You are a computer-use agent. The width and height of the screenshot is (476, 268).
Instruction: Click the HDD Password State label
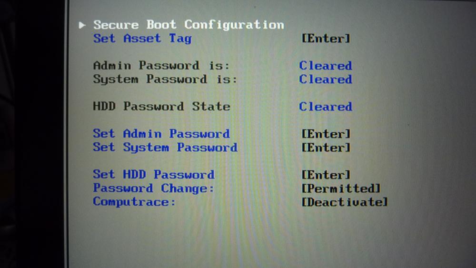tap(161, 107)
